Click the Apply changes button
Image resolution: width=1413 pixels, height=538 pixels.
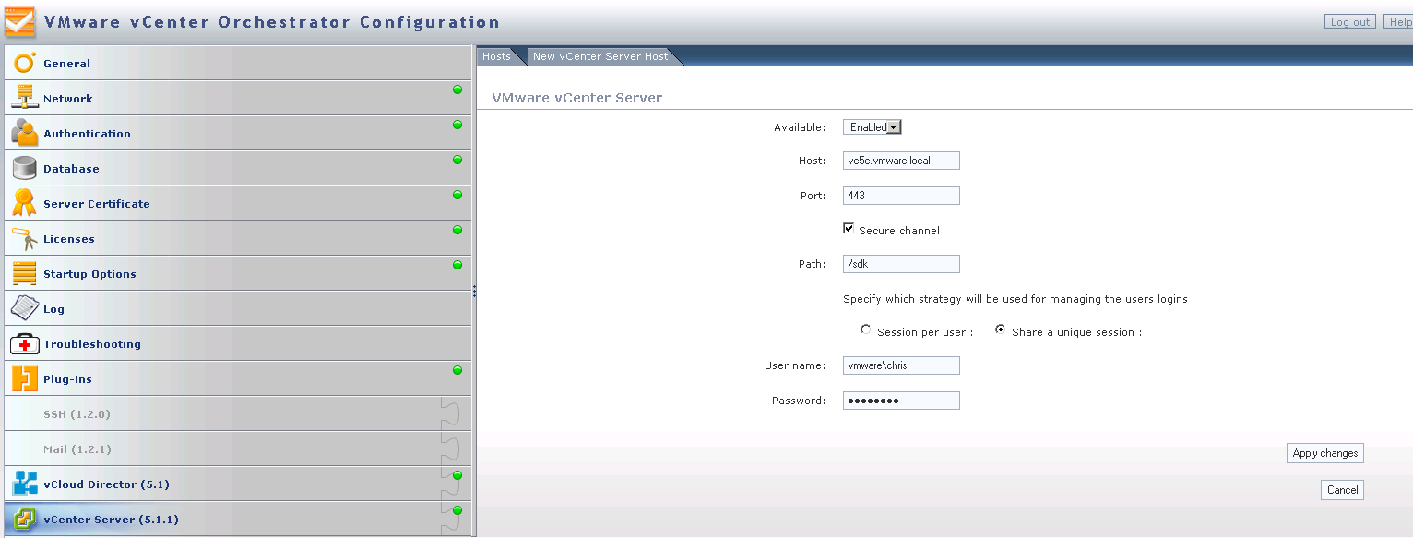[1325, 453]
